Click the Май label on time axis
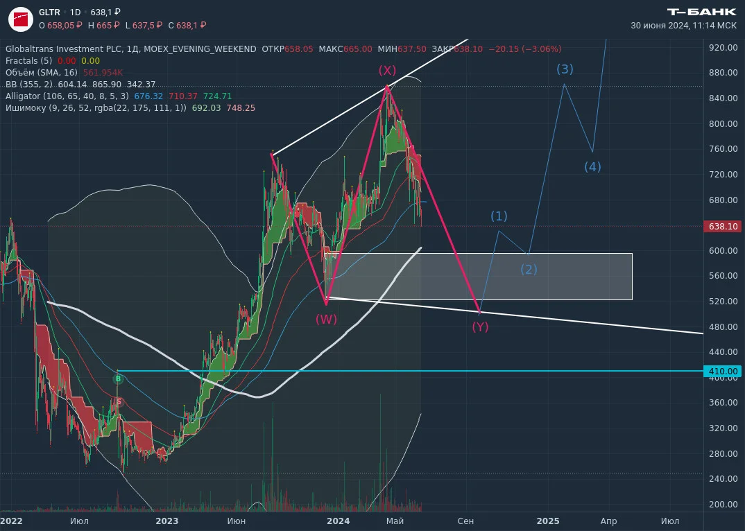This screenshot has width=745, height=531. pos(395,521)
